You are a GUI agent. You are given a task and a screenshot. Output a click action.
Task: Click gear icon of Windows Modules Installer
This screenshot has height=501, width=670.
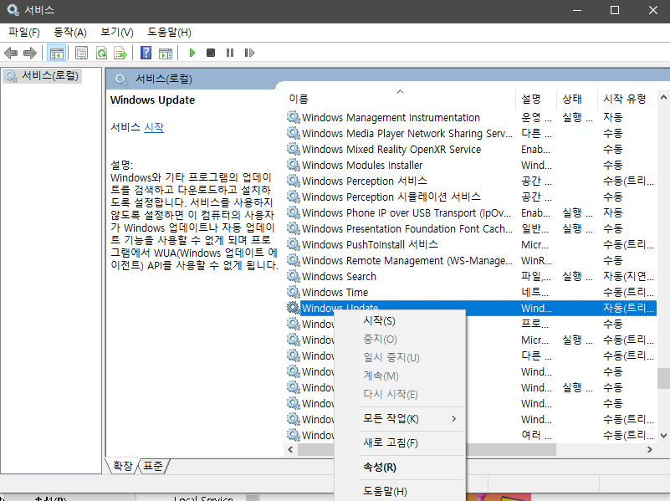click(293, 165)
